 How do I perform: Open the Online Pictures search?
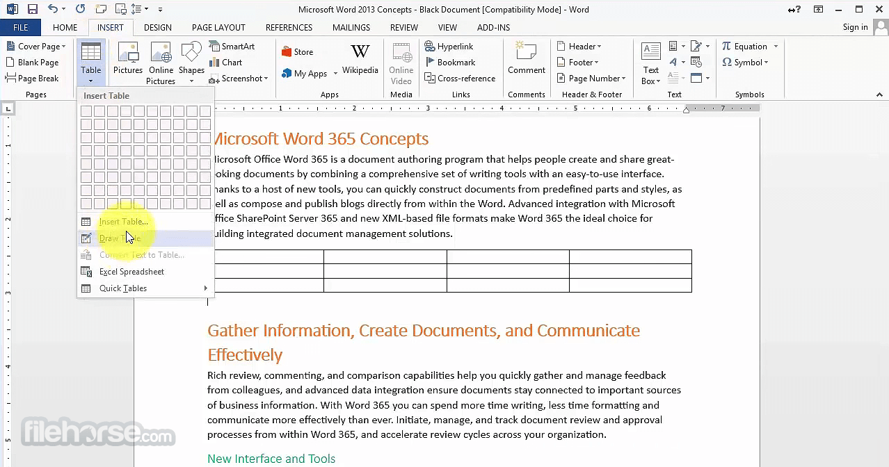click(161, 63)
